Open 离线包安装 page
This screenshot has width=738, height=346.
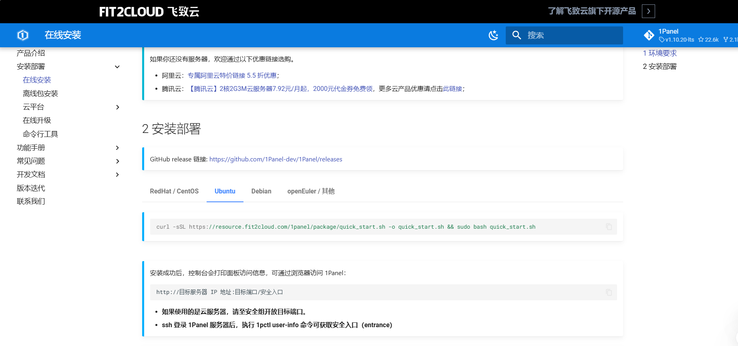(40, 94)
